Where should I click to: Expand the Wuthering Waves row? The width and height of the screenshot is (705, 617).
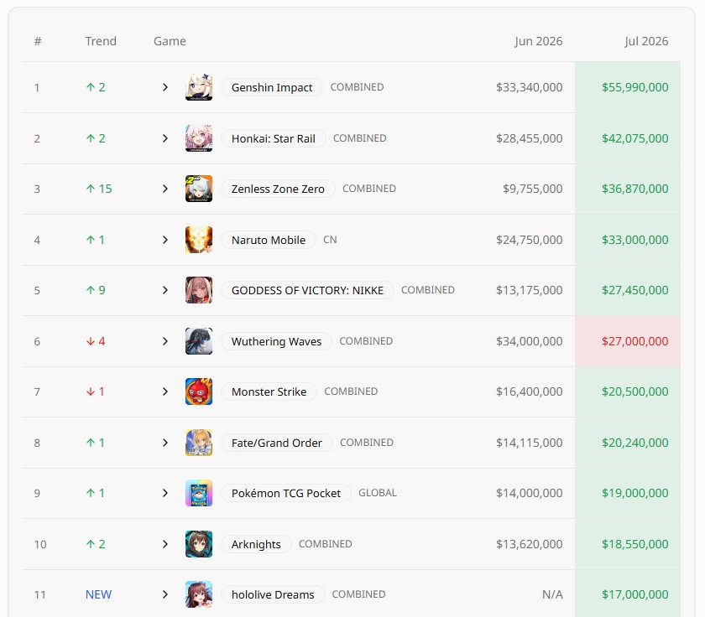(165, 341)
